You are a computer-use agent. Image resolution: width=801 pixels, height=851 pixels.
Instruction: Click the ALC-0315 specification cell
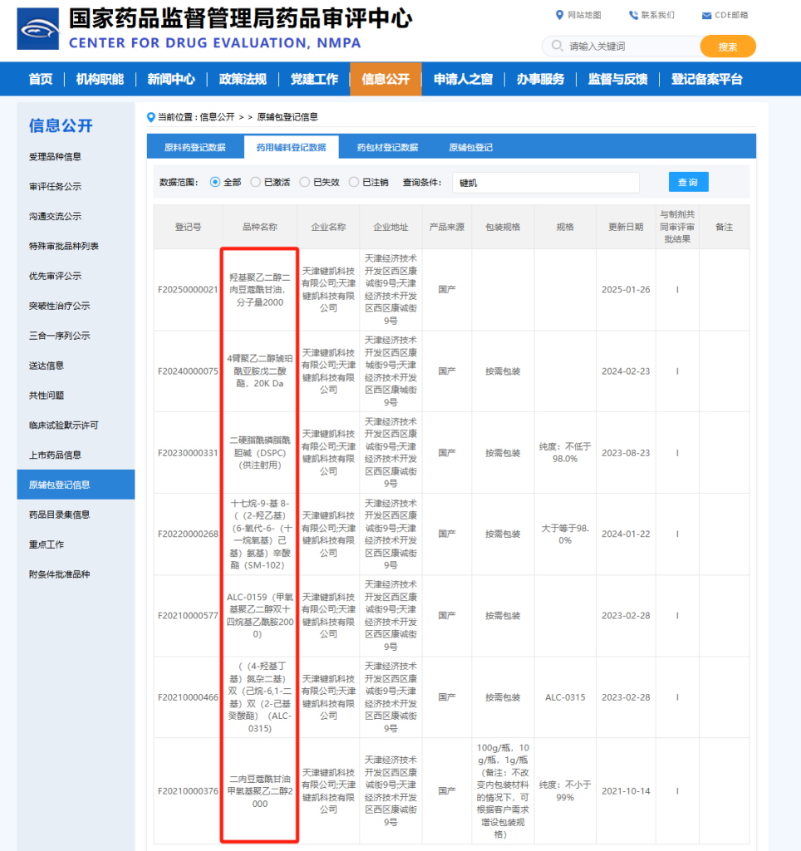click(x=565, y=697)
